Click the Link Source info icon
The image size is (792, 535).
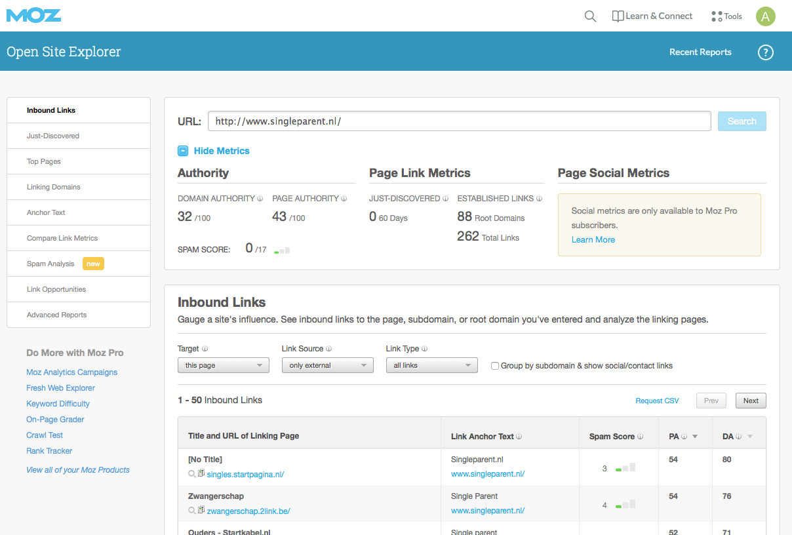(x=329, y=349)
